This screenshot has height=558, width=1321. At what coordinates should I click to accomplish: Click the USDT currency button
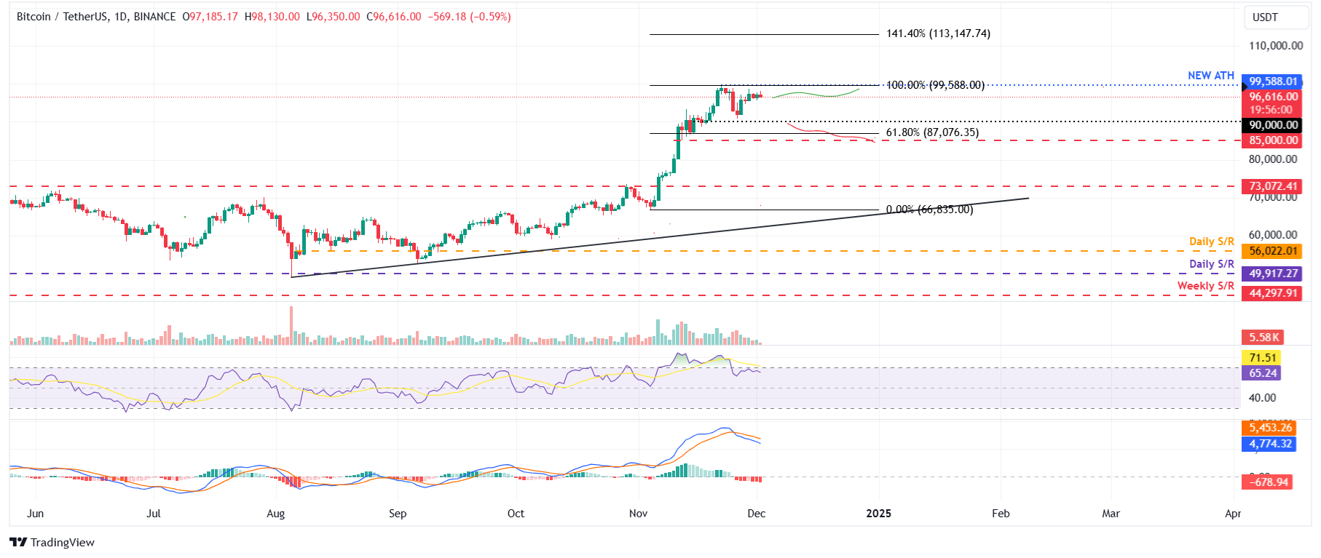point(1275,17)
